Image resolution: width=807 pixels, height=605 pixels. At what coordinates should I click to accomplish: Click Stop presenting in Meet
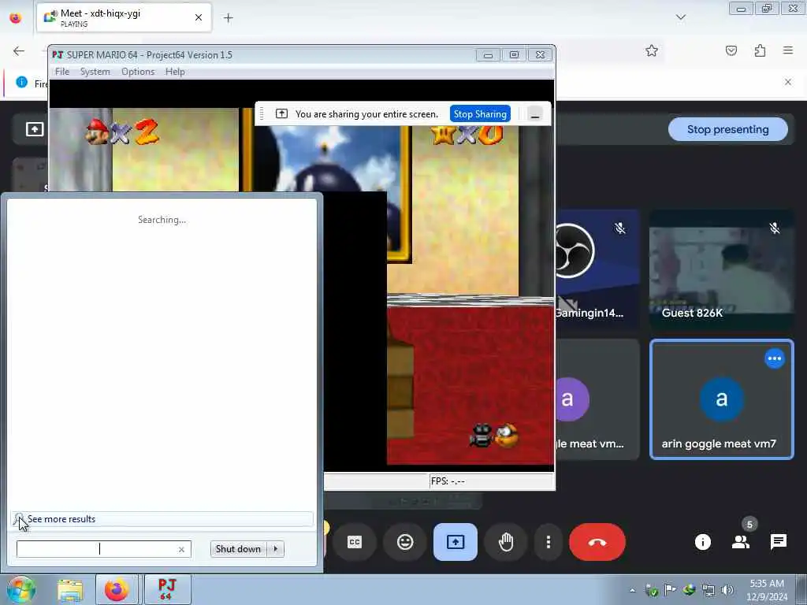(727, 129)
